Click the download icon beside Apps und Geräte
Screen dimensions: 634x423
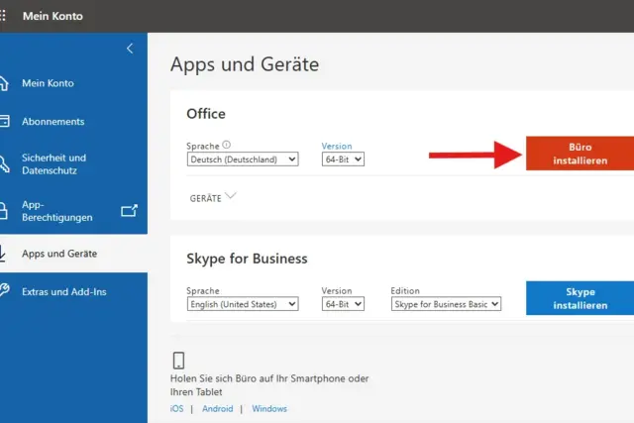point(2,254)
